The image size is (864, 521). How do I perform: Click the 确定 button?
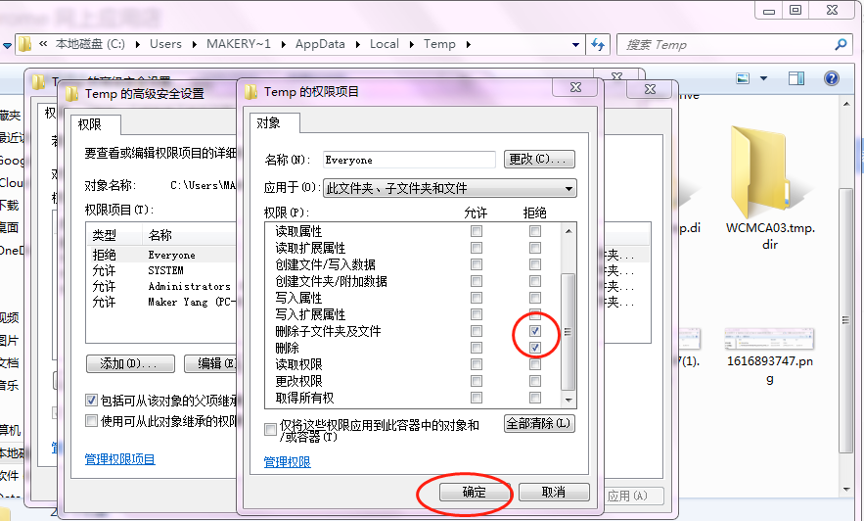474,492
